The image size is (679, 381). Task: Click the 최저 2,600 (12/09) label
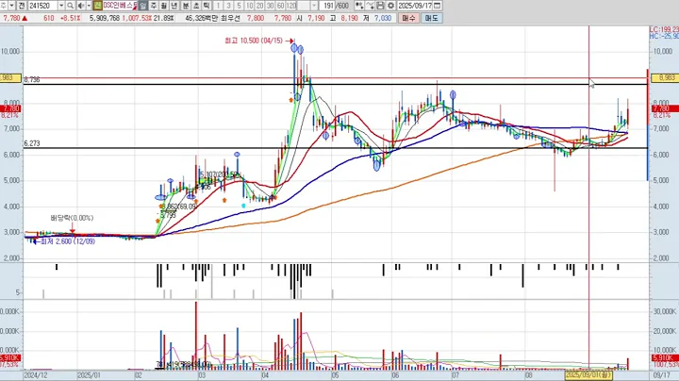pos(68,241)
